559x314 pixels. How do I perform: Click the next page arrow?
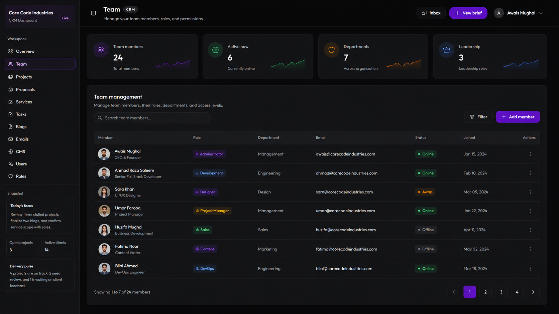[533, 292]
